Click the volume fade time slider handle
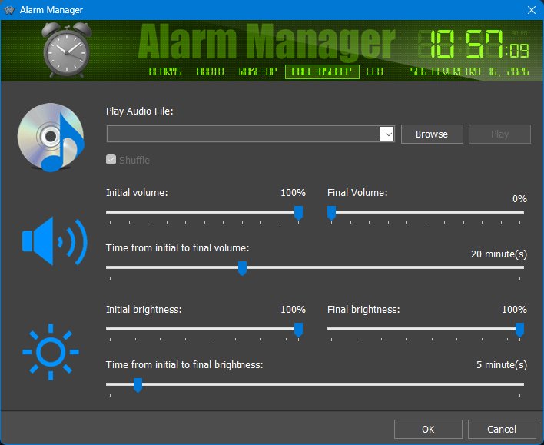 [x=243, y=268]
